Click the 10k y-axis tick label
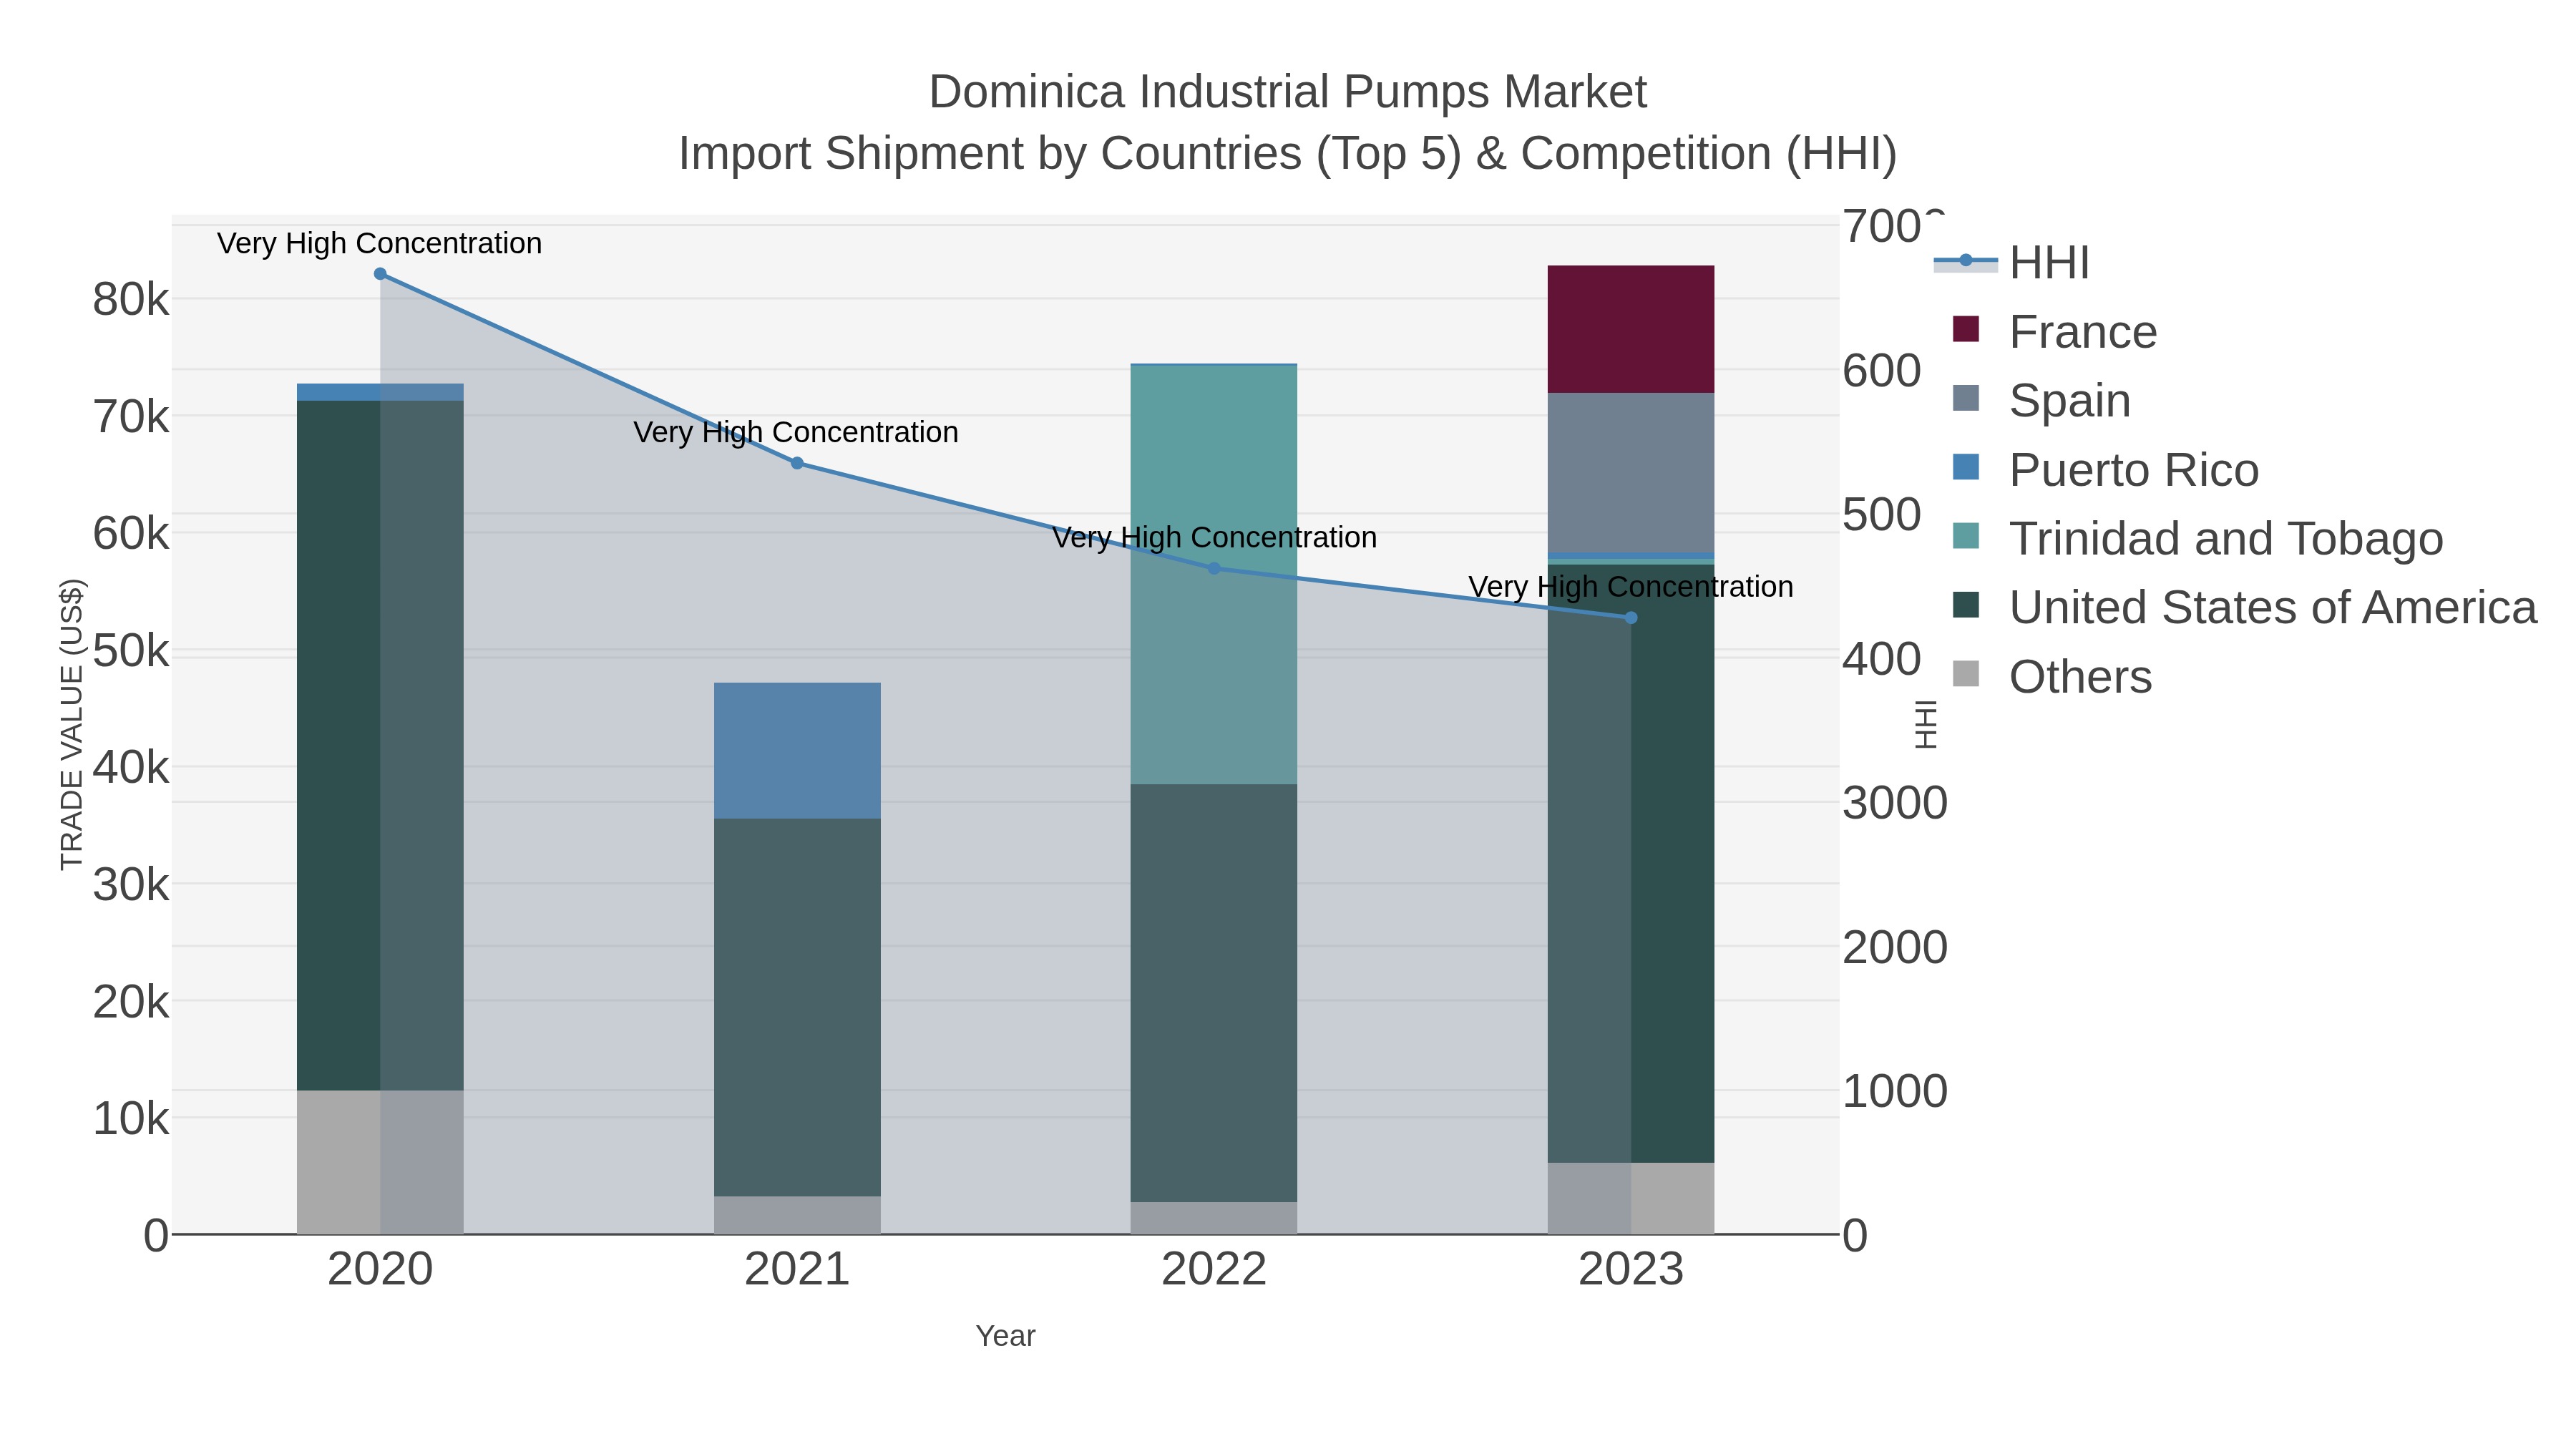The height and width of the screenshot is (1449, 2576). tap(131, 1118)
